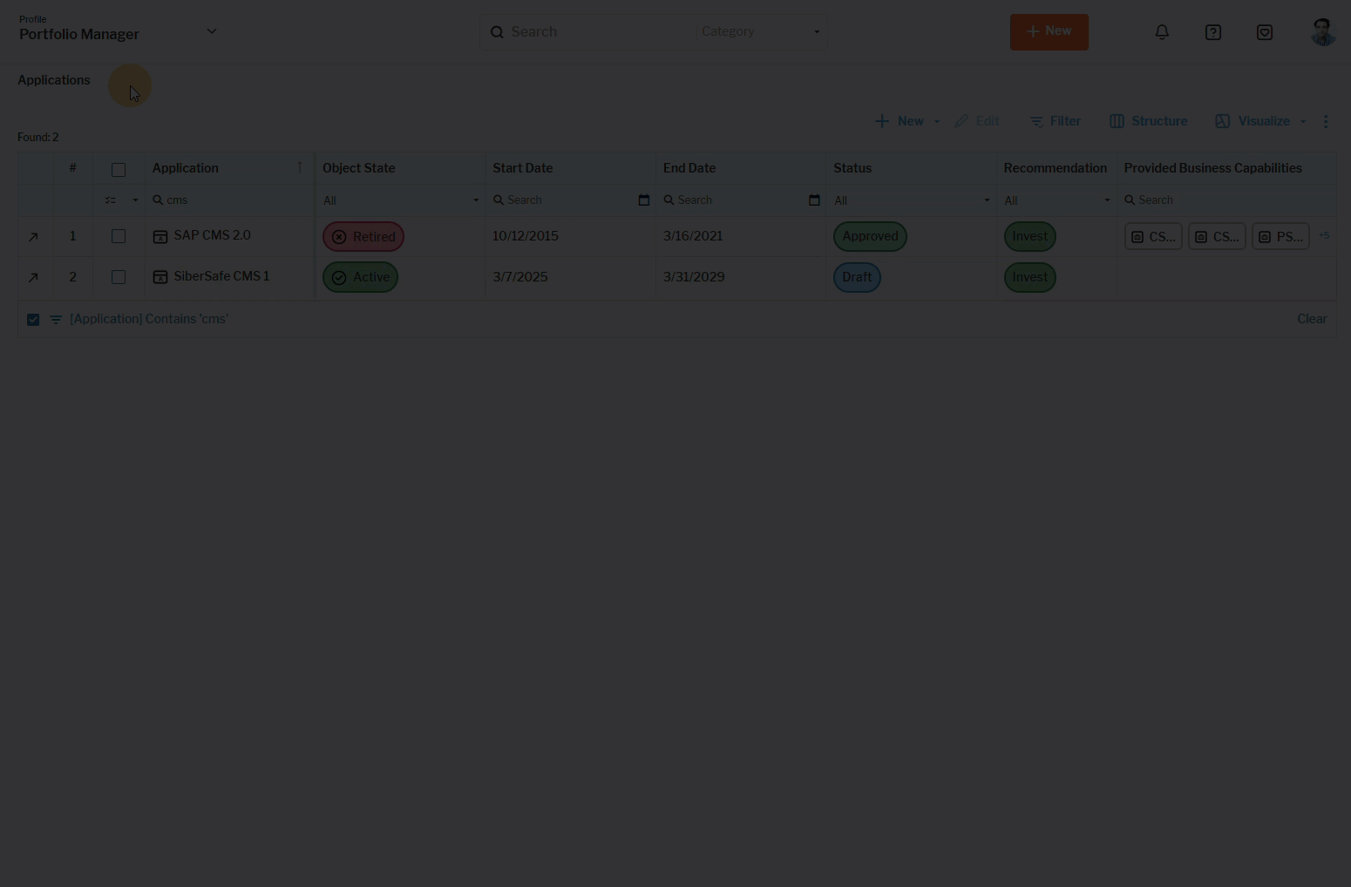Open the more options vertical dots
This screenshot has width=1351, height=887.
point(1326,121)
